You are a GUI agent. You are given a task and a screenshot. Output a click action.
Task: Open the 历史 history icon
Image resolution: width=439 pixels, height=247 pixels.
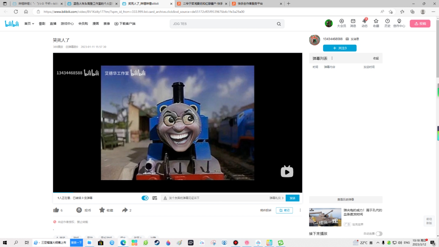tap(387, 23)
